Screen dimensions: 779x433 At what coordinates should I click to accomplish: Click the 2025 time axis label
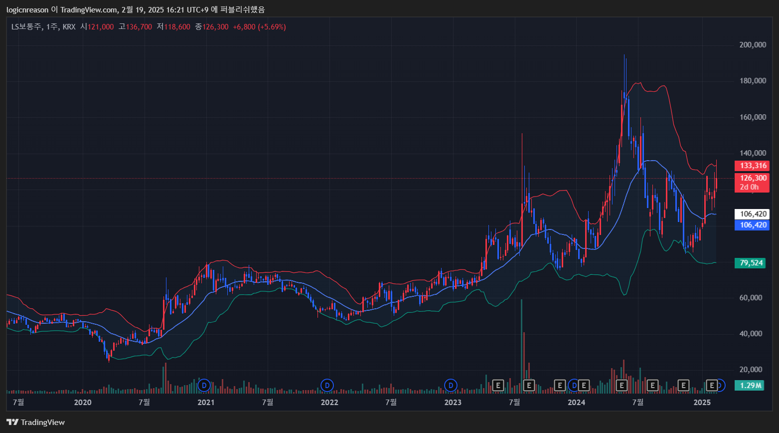[x=702, y=402]
